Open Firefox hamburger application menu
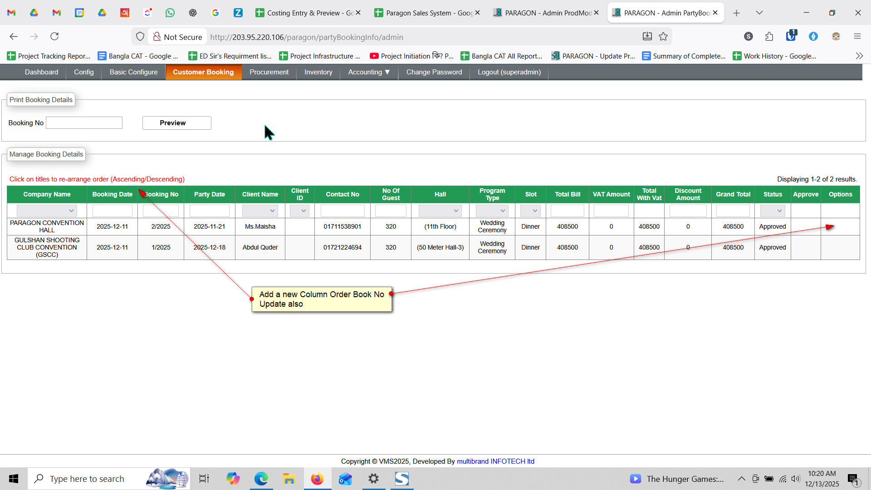The height and width of the screenshot is (490, 871). click(857, 36)
